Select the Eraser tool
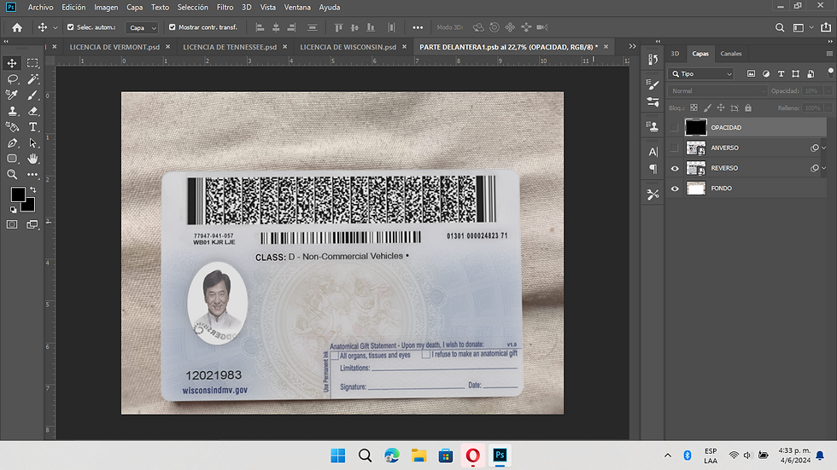 (32, 111)
